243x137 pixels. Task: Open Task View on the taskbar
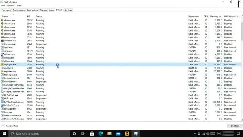[83, 134]
